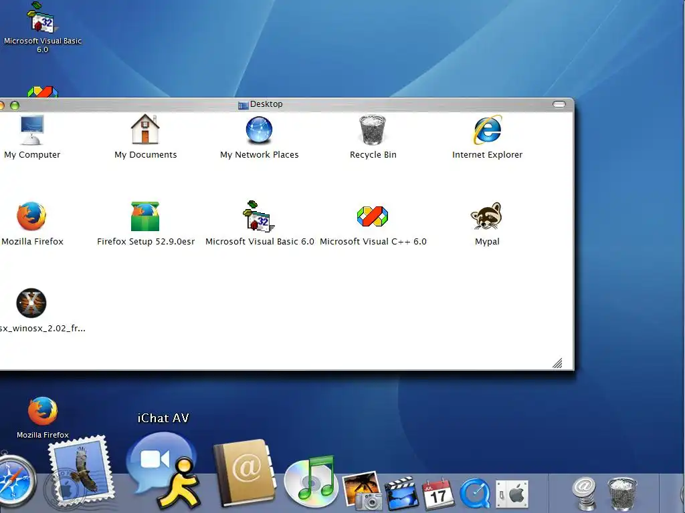The height and width of the screenshot is (513, 685).
Task: Open System Preferences in the dock
Action: pyautogui.click(x=512, y=494)
